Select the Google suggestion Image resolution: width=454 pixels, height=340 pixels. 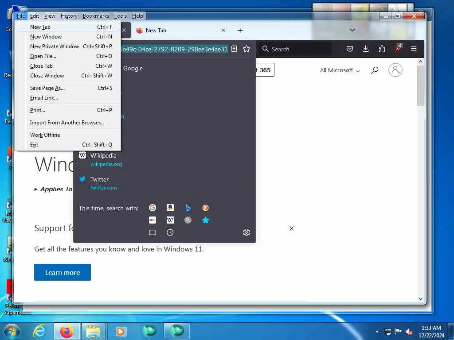click(x=187, y=68)
